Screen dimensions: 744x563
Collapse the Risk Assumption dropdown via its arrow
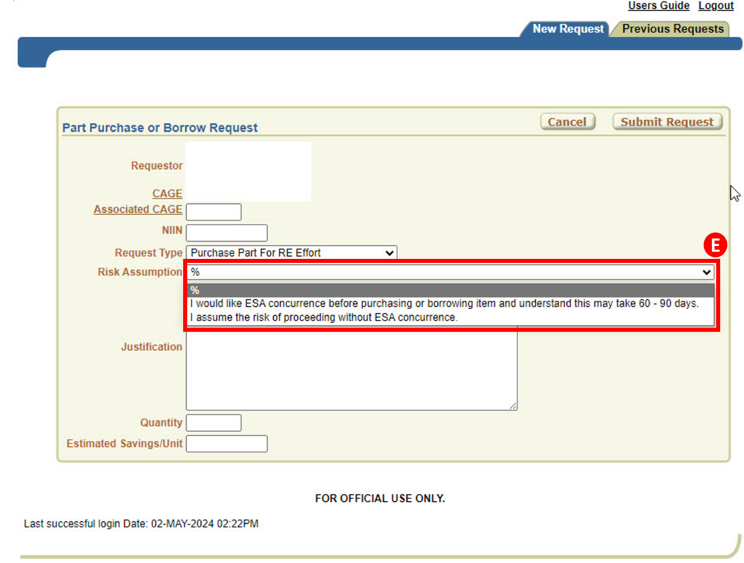(x=706, y=273)
